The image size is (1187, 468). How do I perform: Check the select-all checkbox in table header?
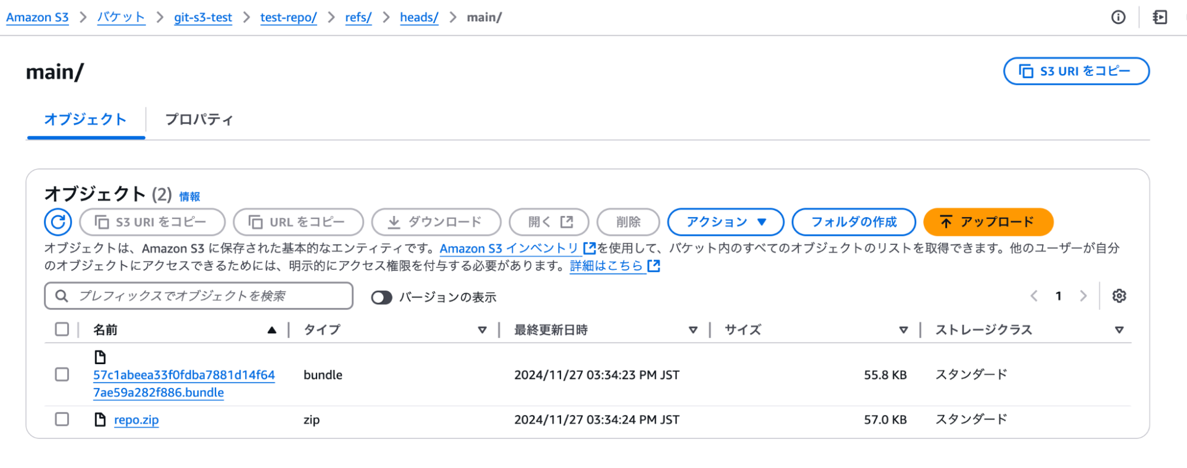[62, 329]
